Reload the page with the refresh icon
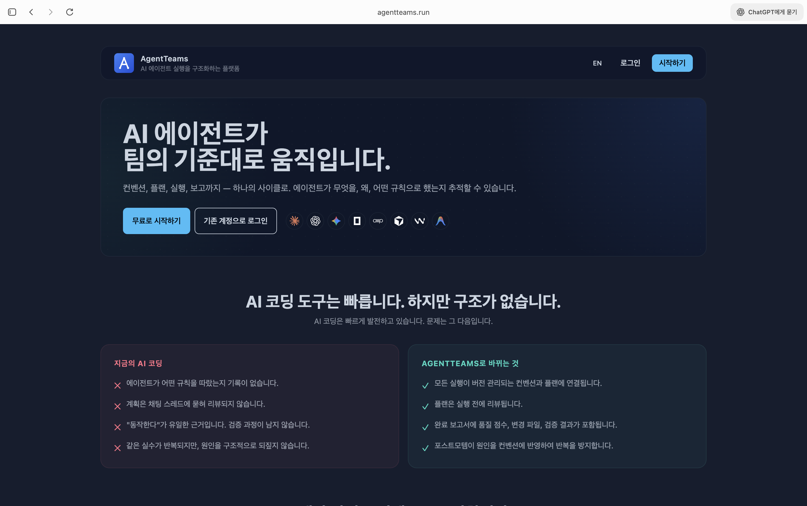The width and height of the screenshot is (807, 506). click(69, 12)
